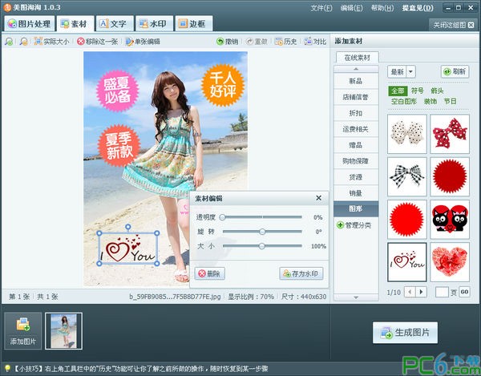The image size is (481, 376).
Task: Open the 边框 border tab
Action: tap(194, 23)
